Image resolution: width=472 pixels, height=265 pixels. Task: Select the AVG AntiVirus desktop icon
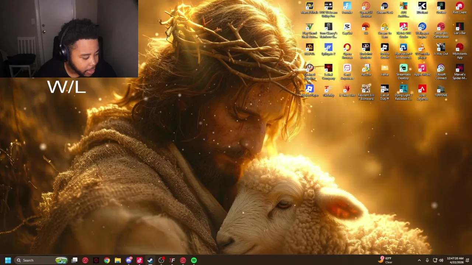click(x=403, y=10)
